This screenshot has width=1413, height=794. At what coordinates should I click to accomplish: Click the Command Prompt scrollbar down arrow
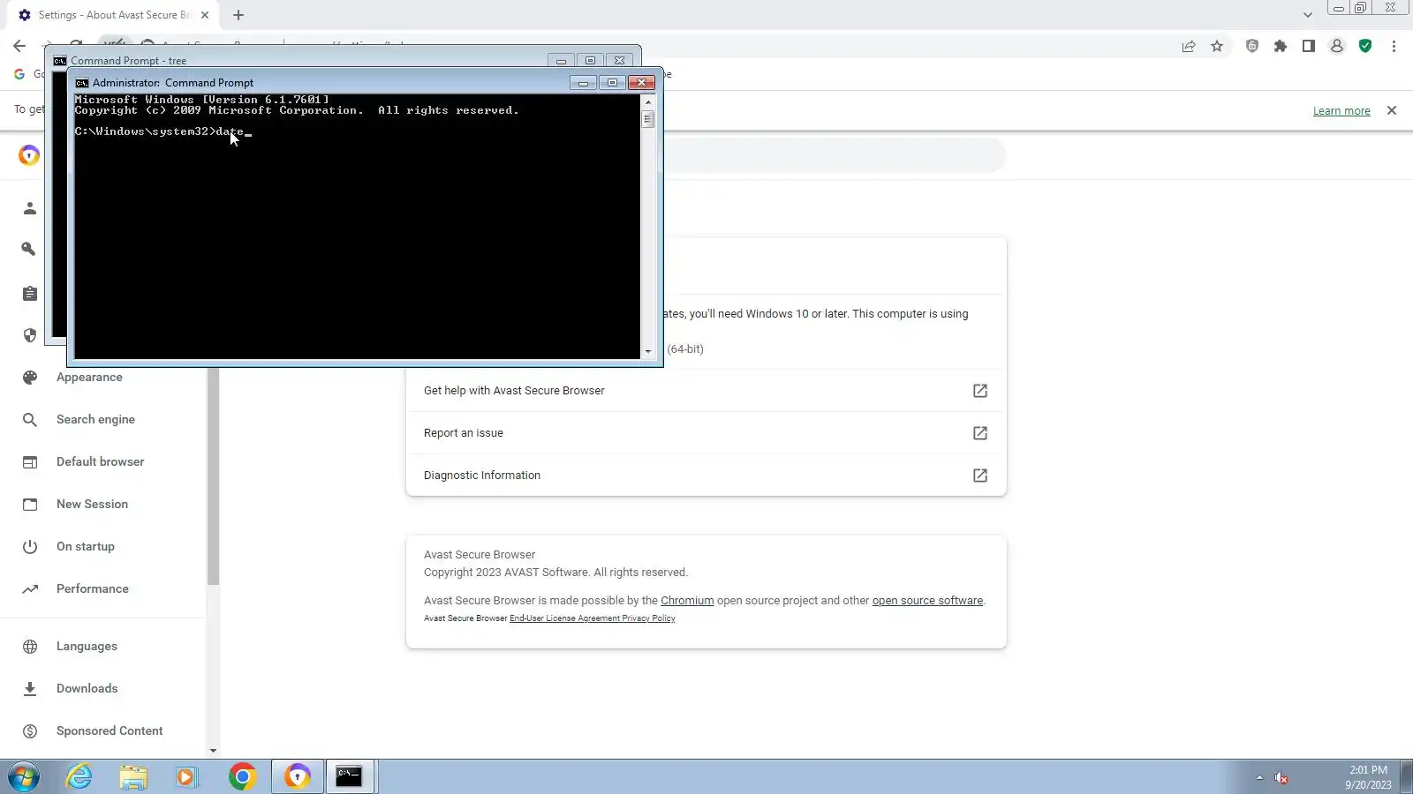[x=648, y=352]
